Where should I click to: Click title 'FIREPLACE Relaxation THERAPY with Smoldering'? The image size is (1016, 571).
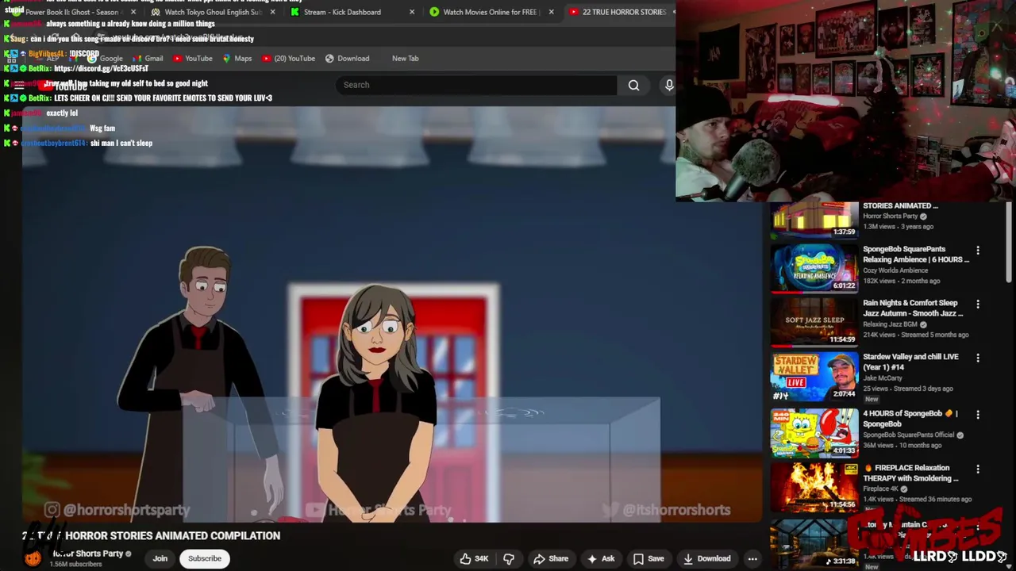(x=910, y=473)
